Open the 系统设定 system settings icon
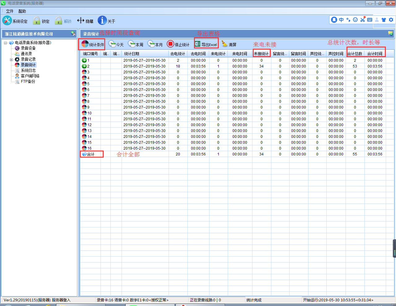This screenshot has width=396, height=306. (x=7, y=21)
